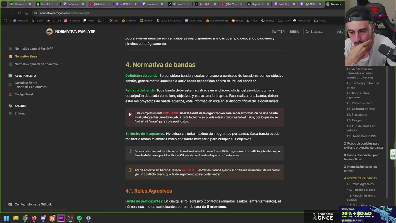396x223 pixels.
Task: Open the YK bookmarks folder
Action: click(x=102, y=21)
